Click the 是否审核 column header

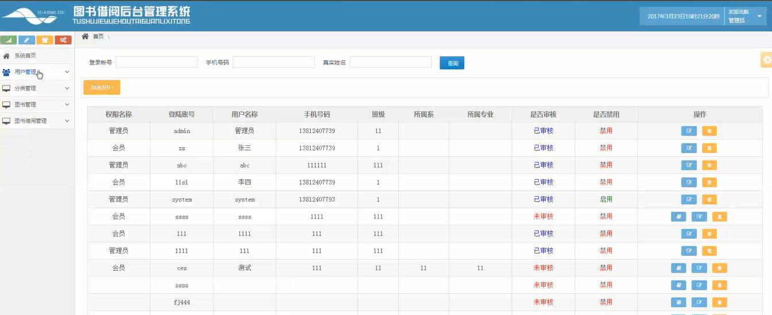coord(543,114)
